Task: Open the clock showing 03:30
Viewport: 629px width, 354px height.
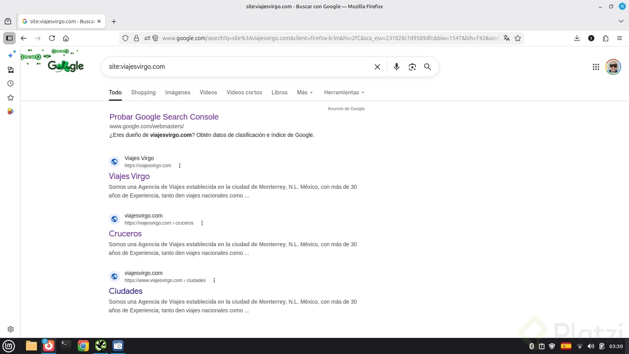Action: [616, 346]
